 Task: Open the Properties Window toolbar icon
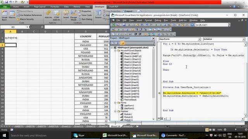[x=178, y=25]
